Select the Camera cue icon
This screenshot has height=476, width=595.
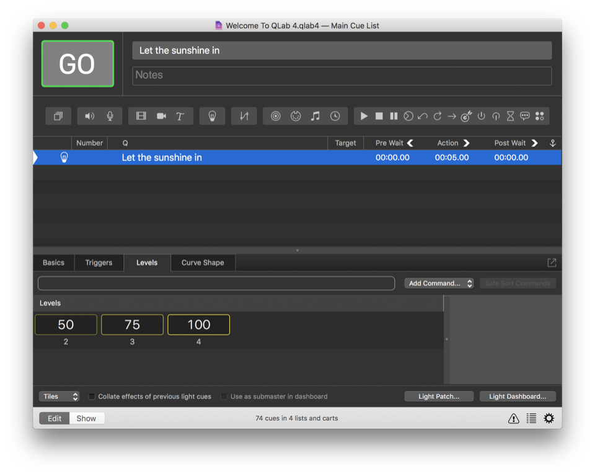(161, 116)
